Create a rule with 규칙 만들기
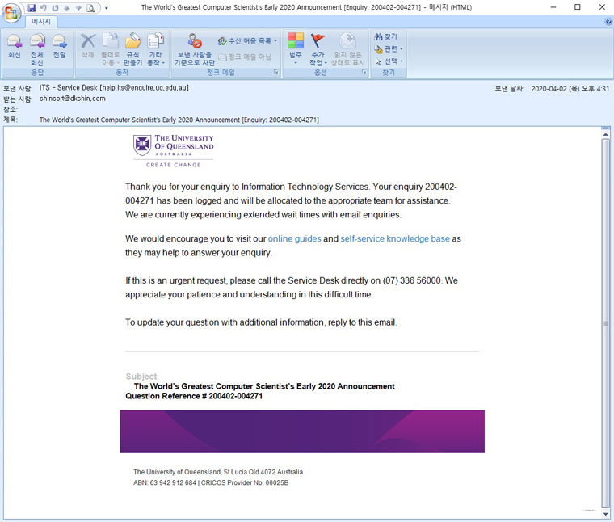 tap(132, 49)
